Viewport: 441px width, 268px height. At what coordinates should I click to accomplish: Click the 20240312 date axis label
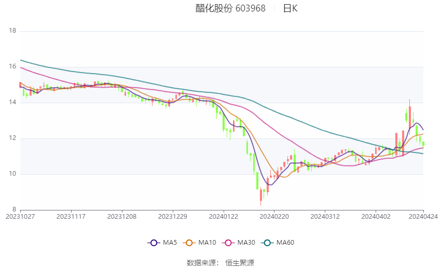tap(325, 217)
